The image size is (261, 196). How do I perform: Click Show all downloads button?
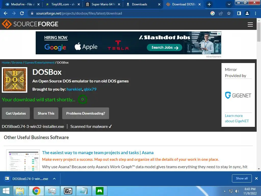pos(242,178)
